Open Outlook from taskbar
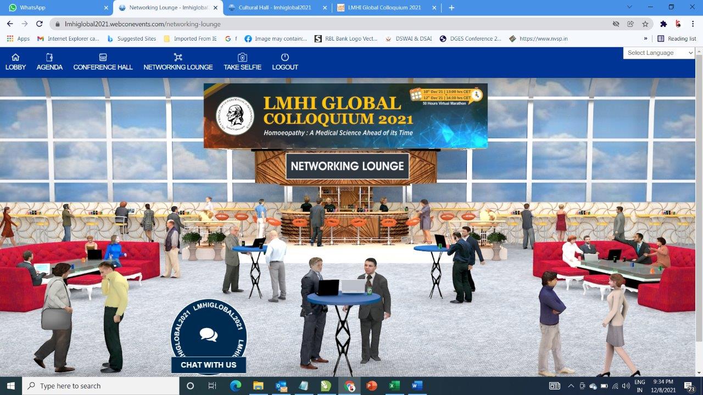The image size is (703, 395). pyautogui.click(x=281, y=386)
